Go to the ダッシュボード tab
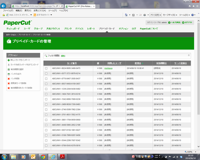The width and height of the screenshot is (200, 160). click(13, 29)
